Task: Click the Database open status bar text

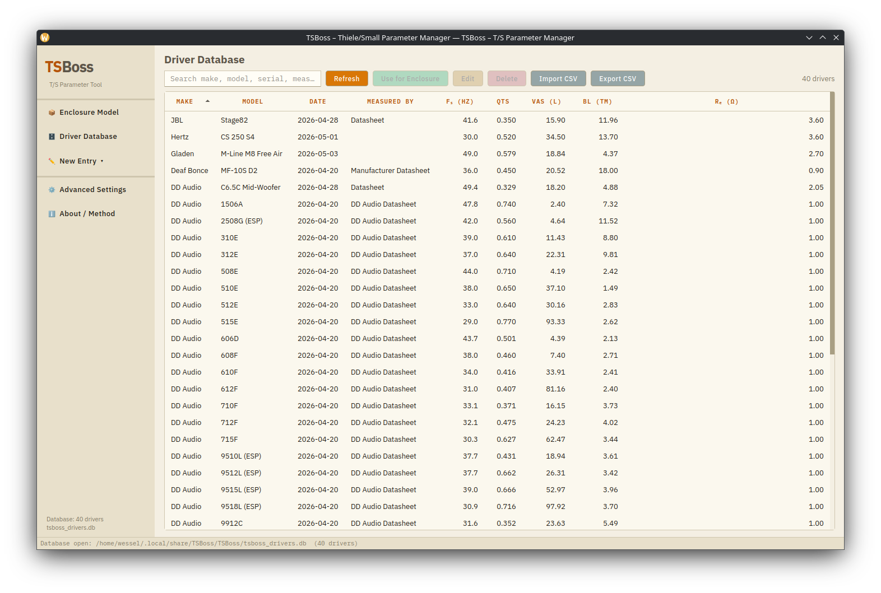Action: click(199, 544)
